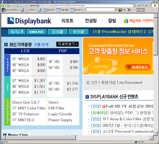Open the Liquid Surf(TM) logo menu

pyautogui.click(x=3, y=10)
